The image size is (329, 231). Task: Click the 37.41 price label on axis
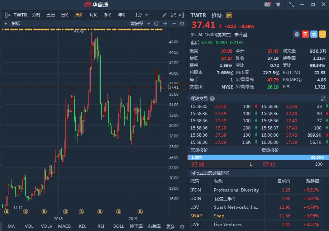coord(177,87)
